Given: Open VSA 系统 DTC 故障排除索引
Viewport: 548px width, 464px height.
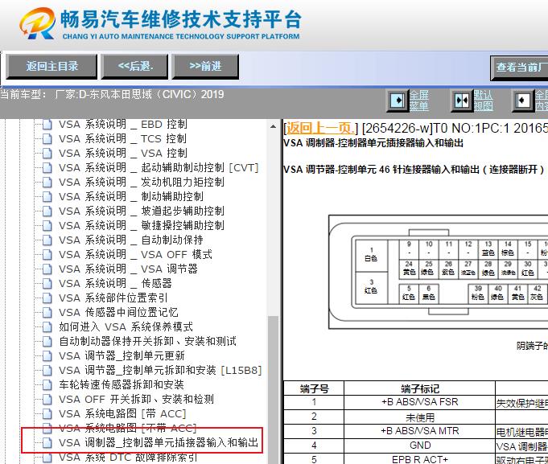Looking at the screenshot, I should click(x=128, y=457).
